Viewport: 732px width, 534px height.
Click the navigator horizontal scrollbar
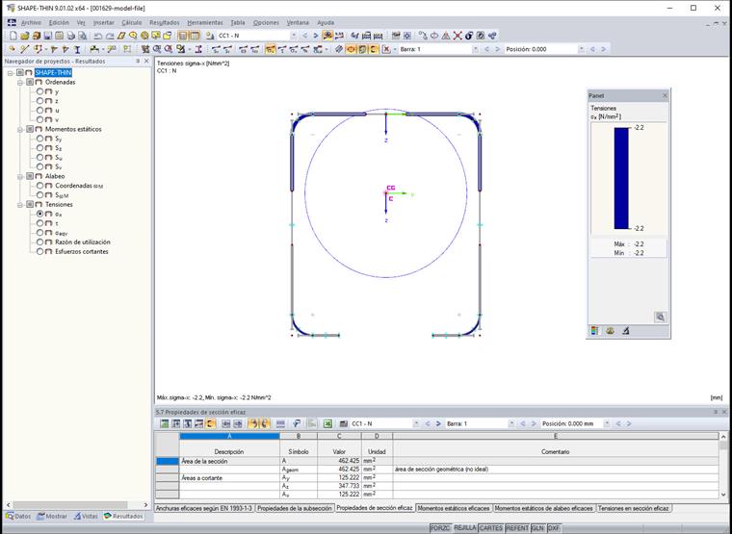tap(69, 505)
